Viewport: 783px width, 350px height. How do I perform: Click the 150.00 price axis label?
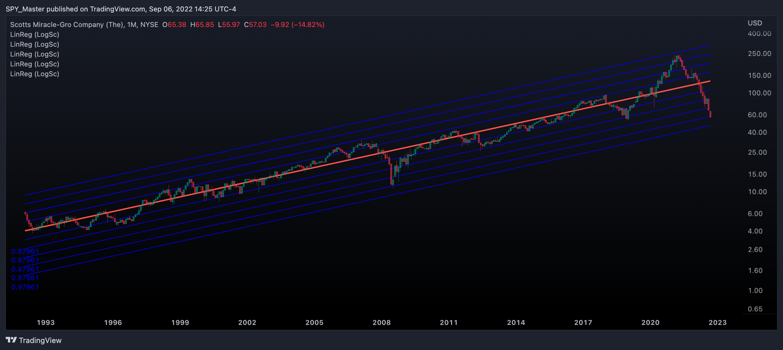pyautogui.click(x=759, y=76)
